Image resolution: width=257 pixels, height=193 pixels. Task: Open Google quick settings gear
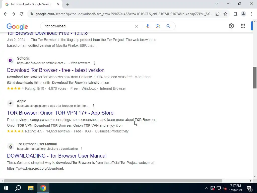[231, 26]
